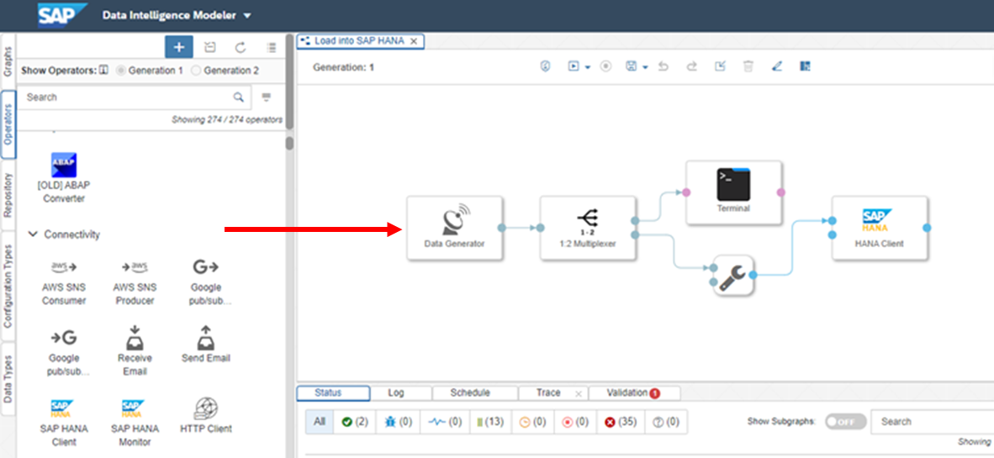The height and width of the screenshot is (458, 994).
Task: Click the save graph disk icon
Action: click(631, 66)
